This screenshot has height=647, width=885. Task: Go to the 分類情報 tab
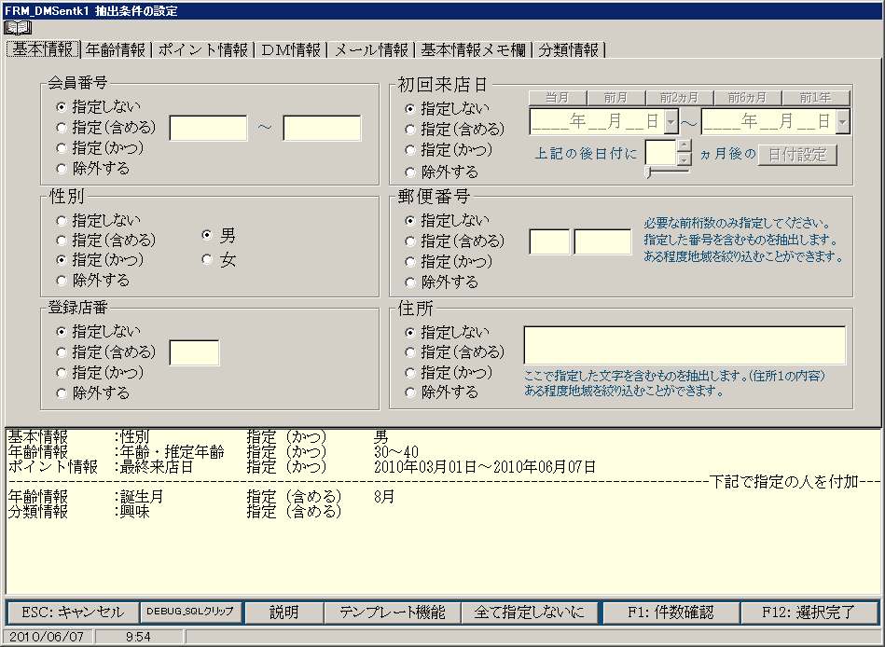click(x=569, y=50)
